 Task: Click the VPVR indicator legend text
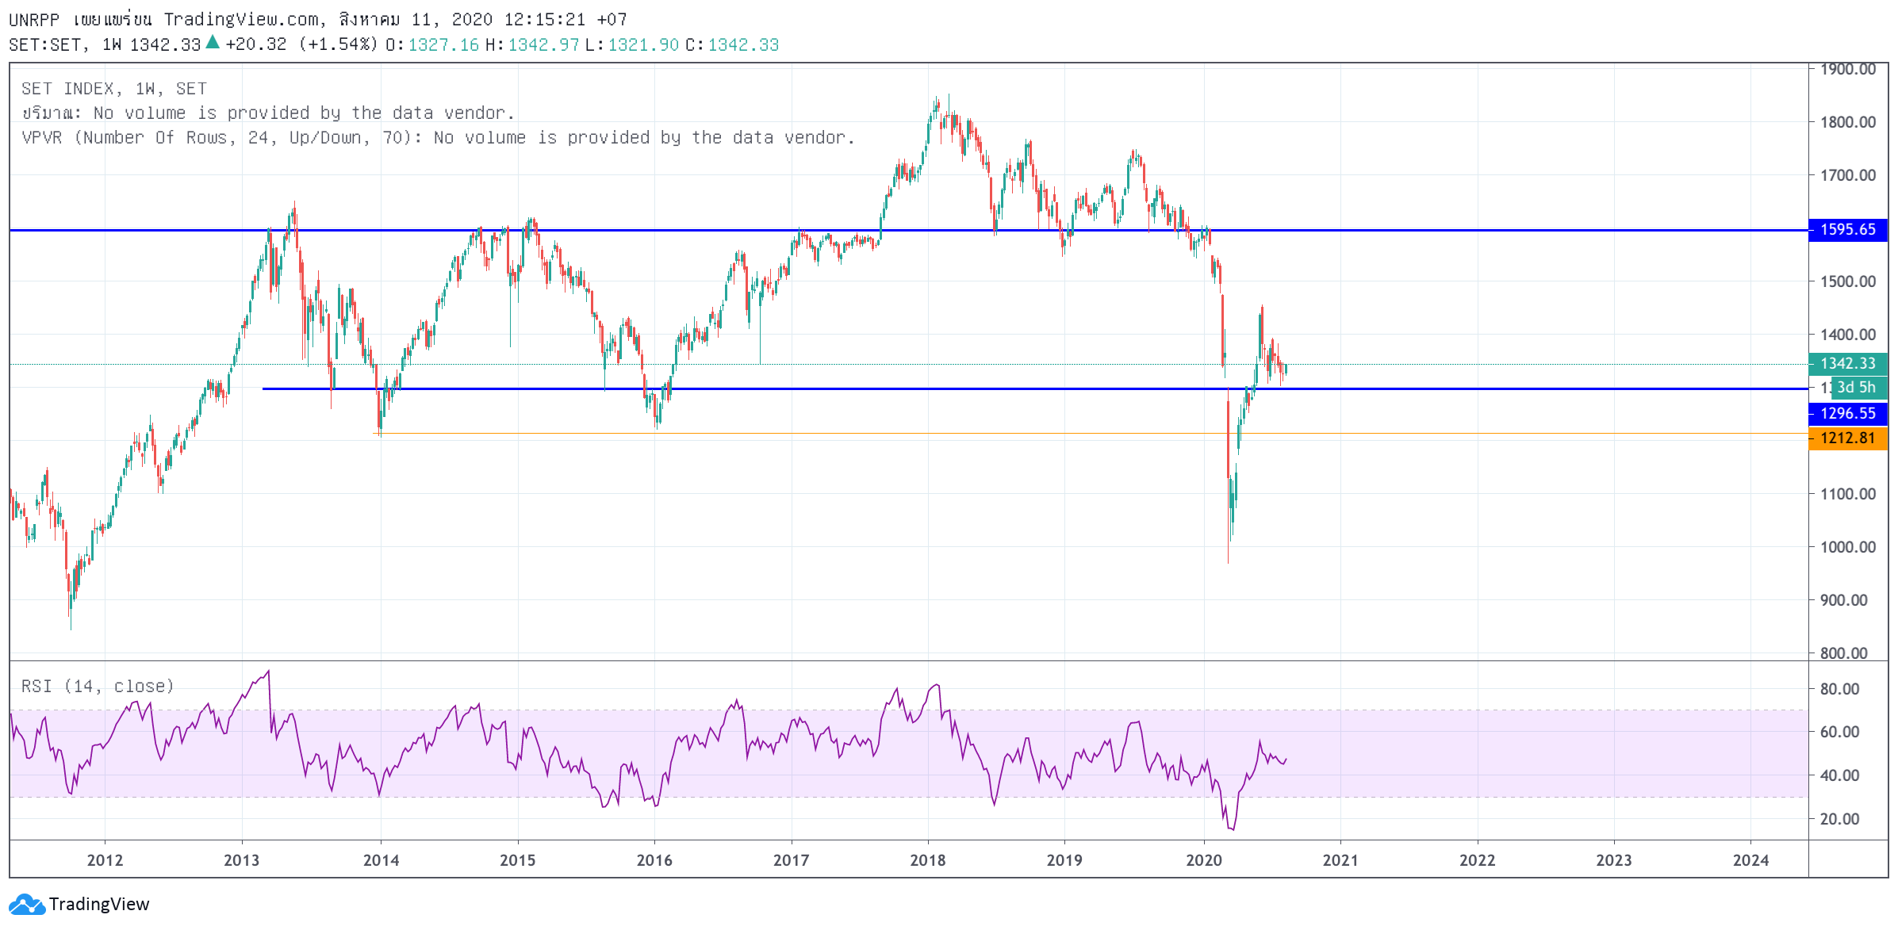pyautogui.click(x=439, y=138)
